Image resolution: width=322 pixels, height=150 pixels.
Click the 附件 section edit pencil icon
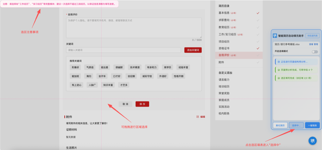[x=198, y=117]
